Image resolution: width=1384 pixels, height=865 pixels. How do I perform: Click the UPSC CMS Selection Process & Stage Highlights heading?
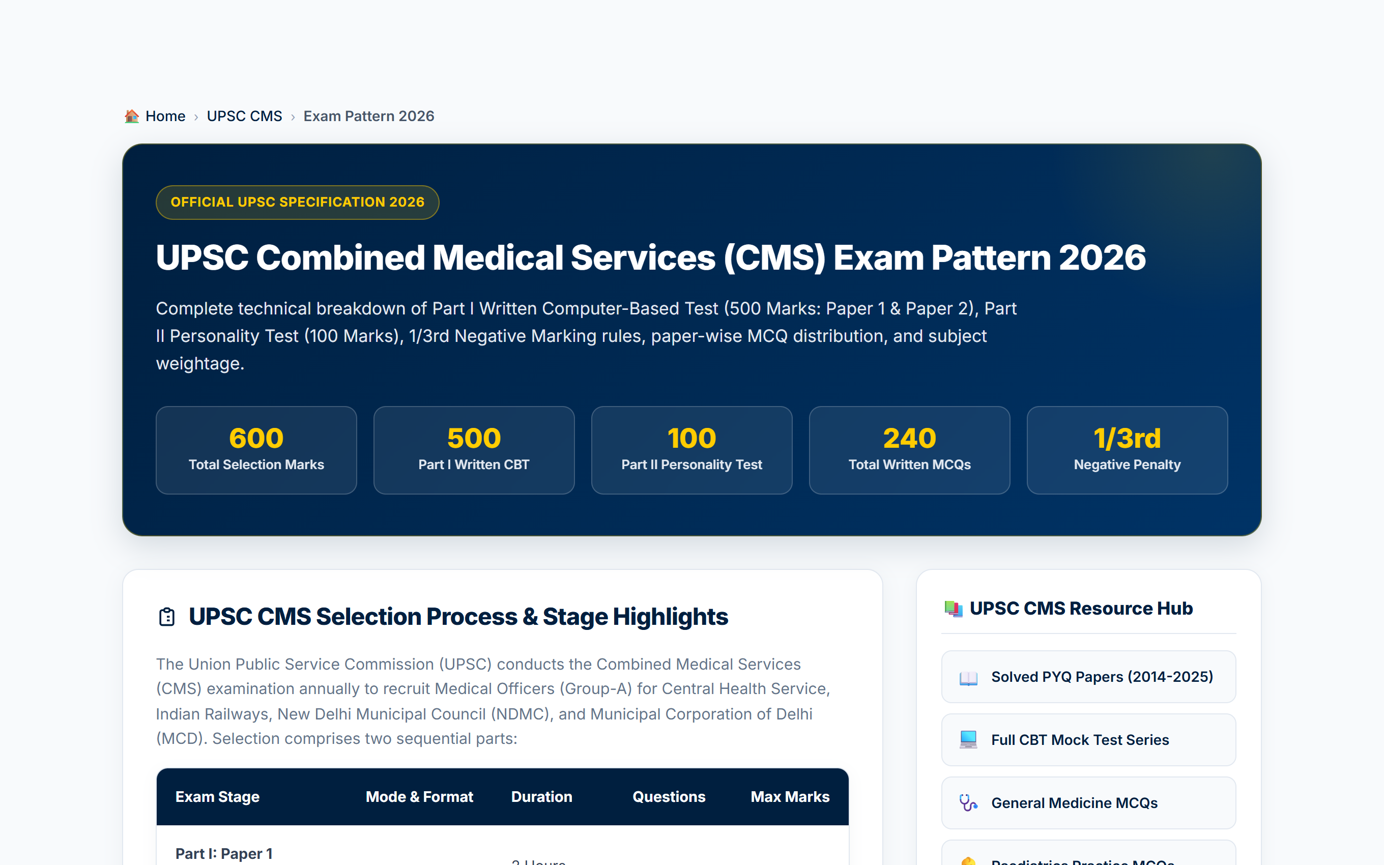(458, 617)
